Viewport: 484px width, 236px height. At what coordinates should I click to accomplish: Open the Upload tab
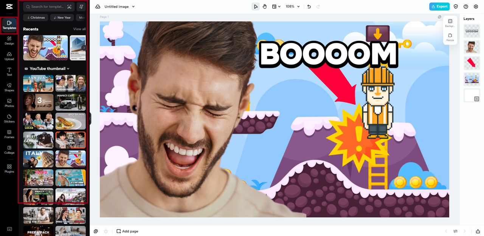click(9, 56)
